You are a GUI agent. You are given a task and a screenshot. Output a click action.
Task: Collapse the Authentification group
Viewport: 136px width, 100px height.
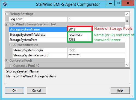pos(10,45)
